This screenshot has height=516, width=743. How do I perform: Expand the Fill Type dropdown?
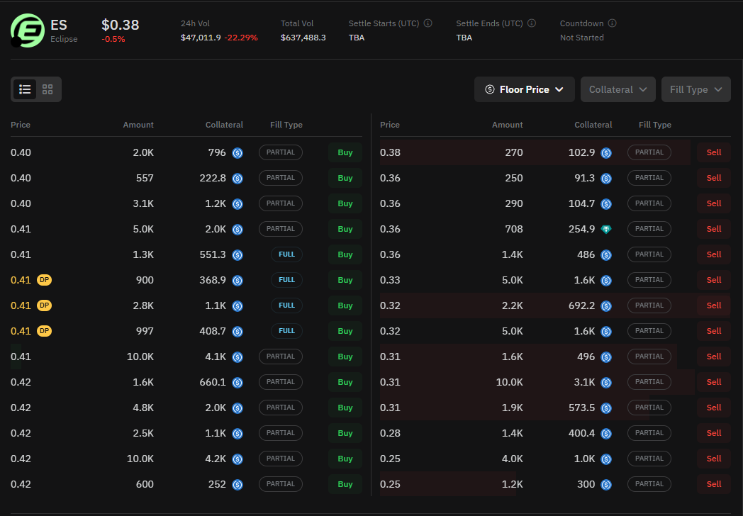(695, 89)
